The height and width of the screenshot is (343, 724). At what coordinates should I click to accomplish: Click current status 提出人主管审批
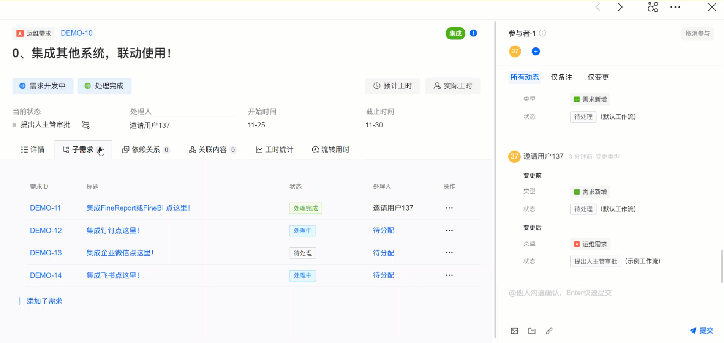pyautogui.click(x=45, y=125)
